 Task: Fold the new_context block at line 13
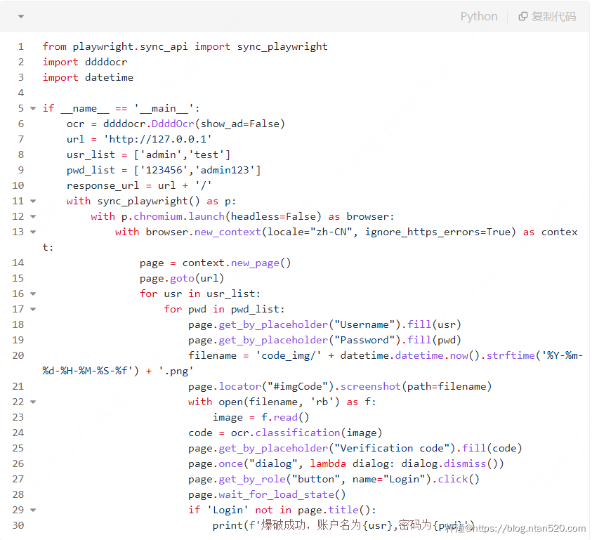pos(33,232)
